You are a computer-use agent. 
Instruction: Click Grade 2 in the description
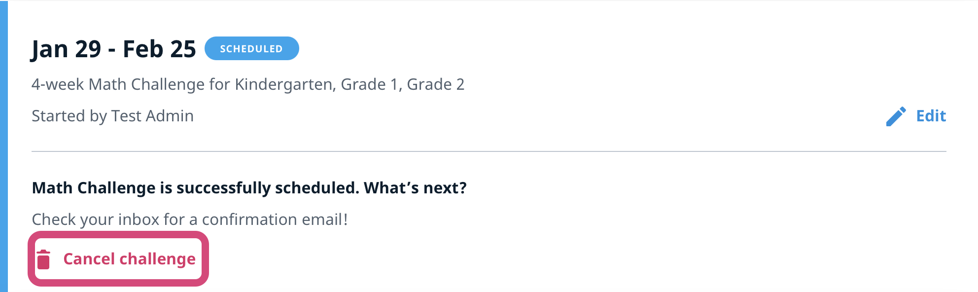coord(435,85)
